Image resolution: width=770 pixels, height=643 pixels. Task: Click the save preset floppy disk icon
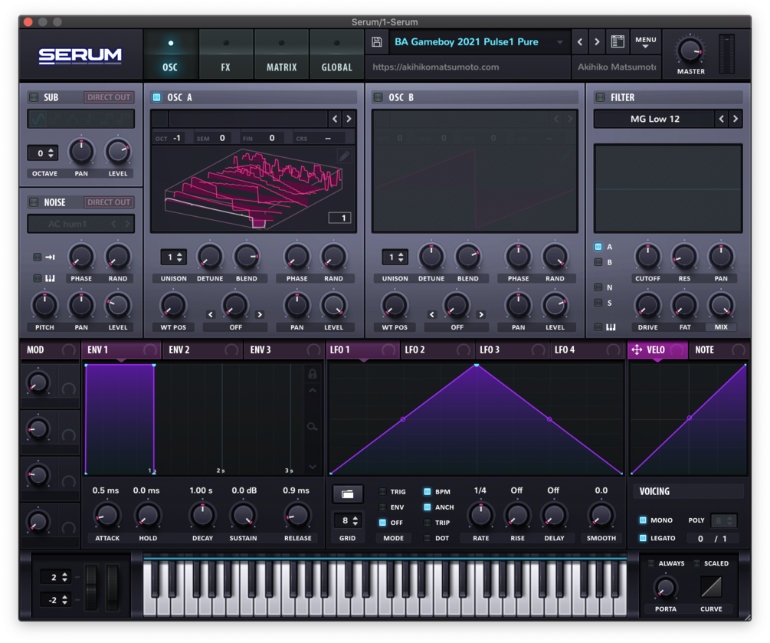pos(377,41)
